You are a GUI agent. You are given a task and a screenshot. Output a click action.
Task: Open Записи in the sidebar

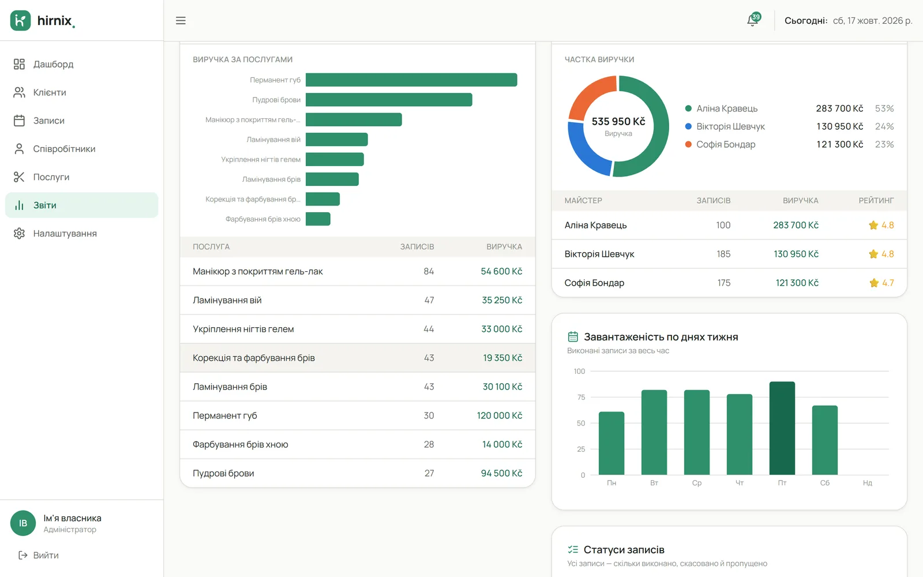81,121
